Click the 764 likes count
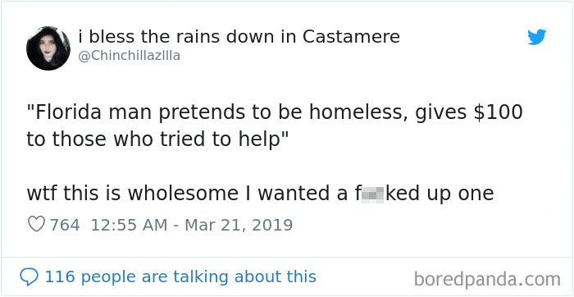 click(x=65, y=225)
